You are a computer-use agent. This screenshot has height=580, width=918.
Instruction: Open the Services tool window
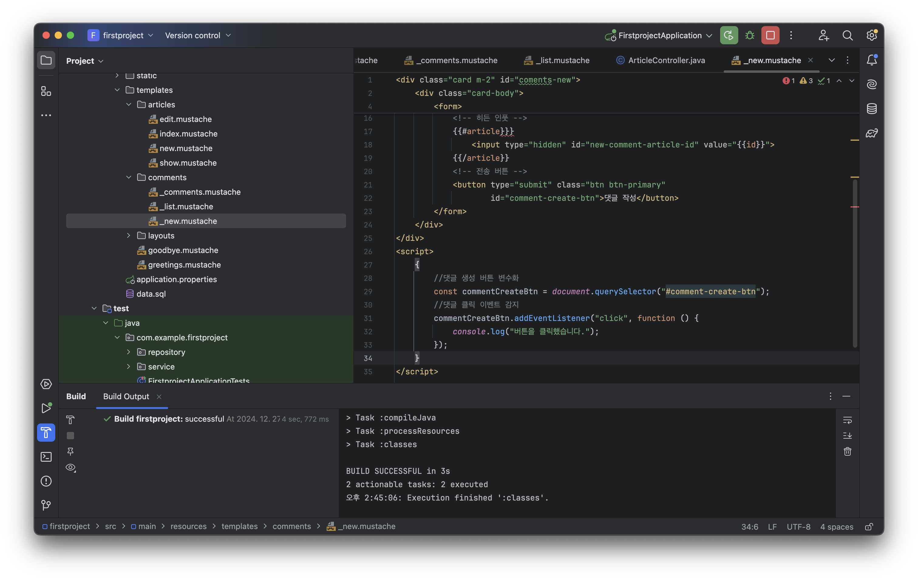click(x=46, y=384)
